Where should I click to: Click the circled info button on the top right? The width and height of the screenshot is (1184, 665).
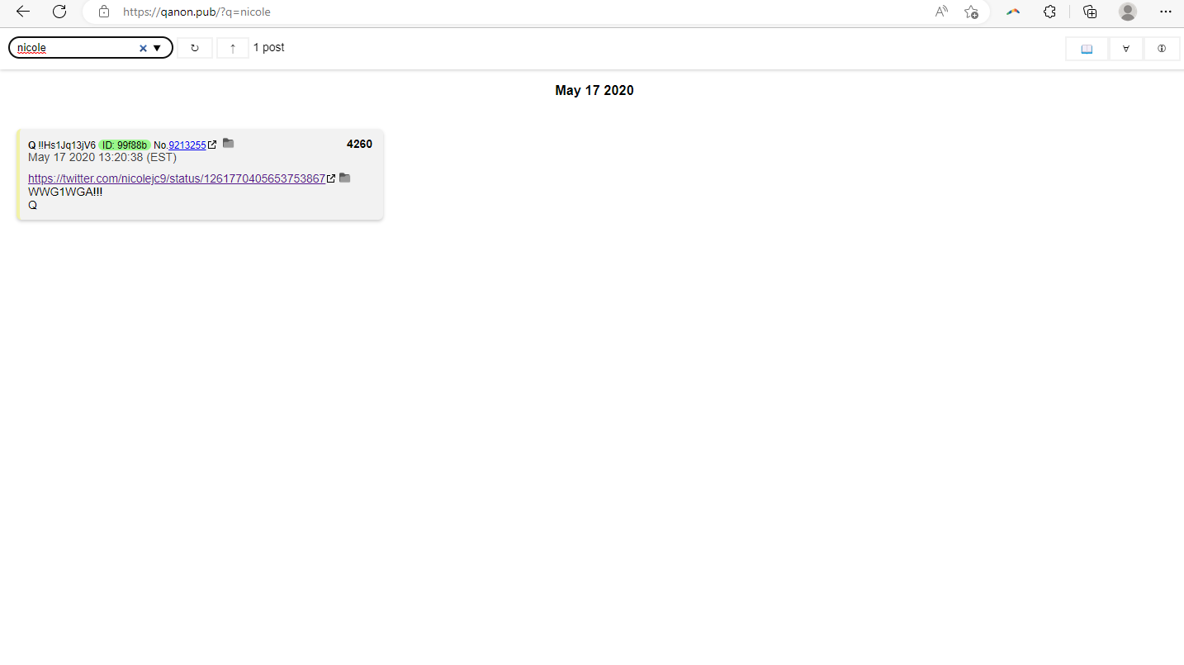click(x=1162, y=49)
